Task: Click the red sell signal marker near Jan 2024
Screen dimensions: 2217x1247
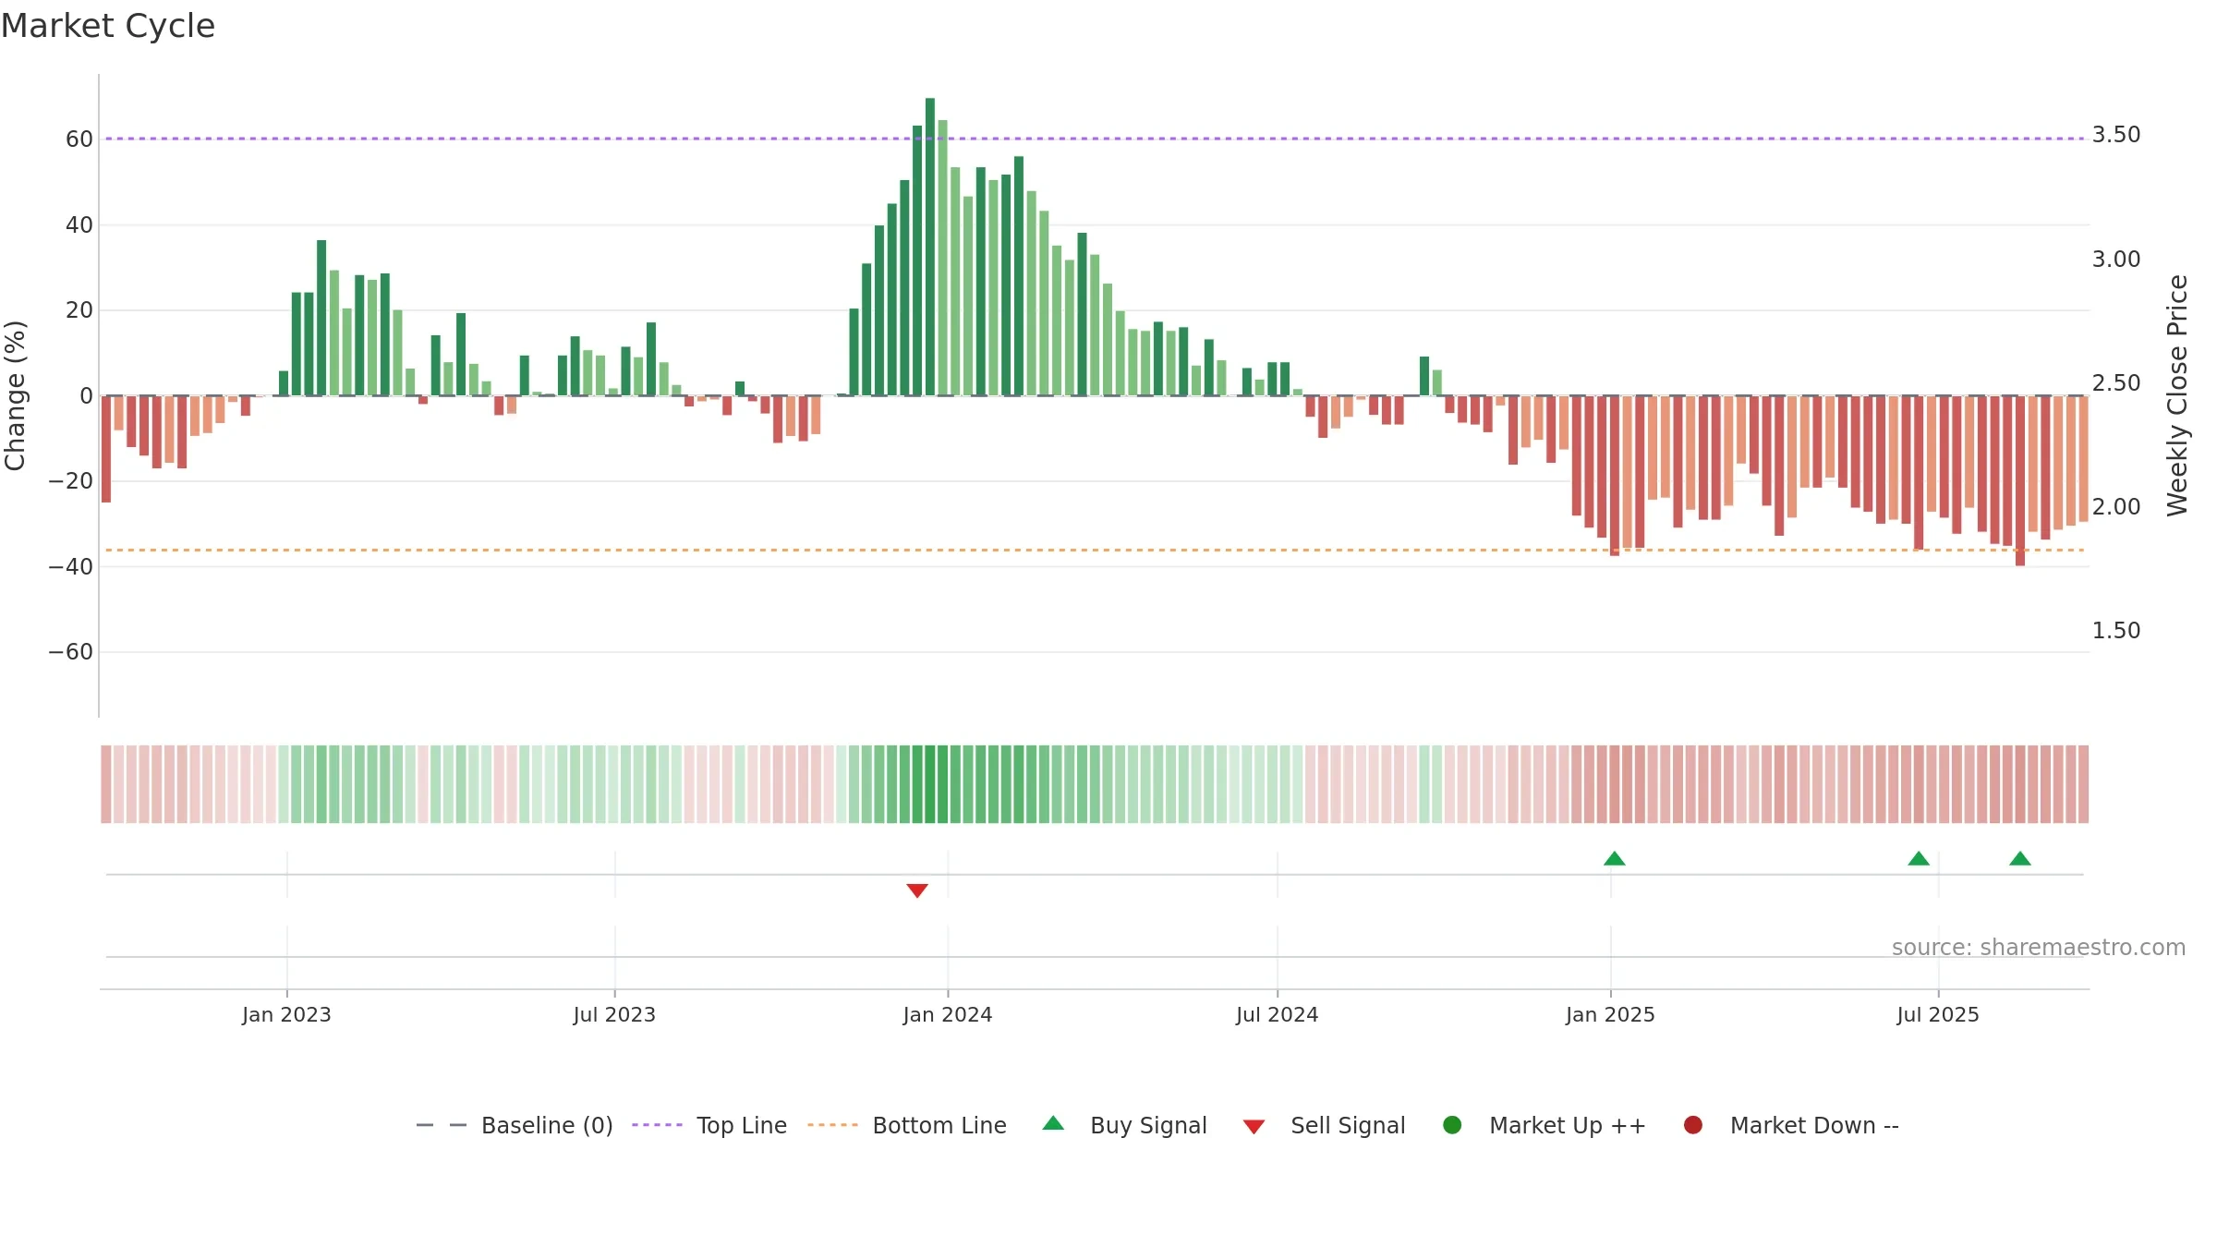Action: pos(917,890)
